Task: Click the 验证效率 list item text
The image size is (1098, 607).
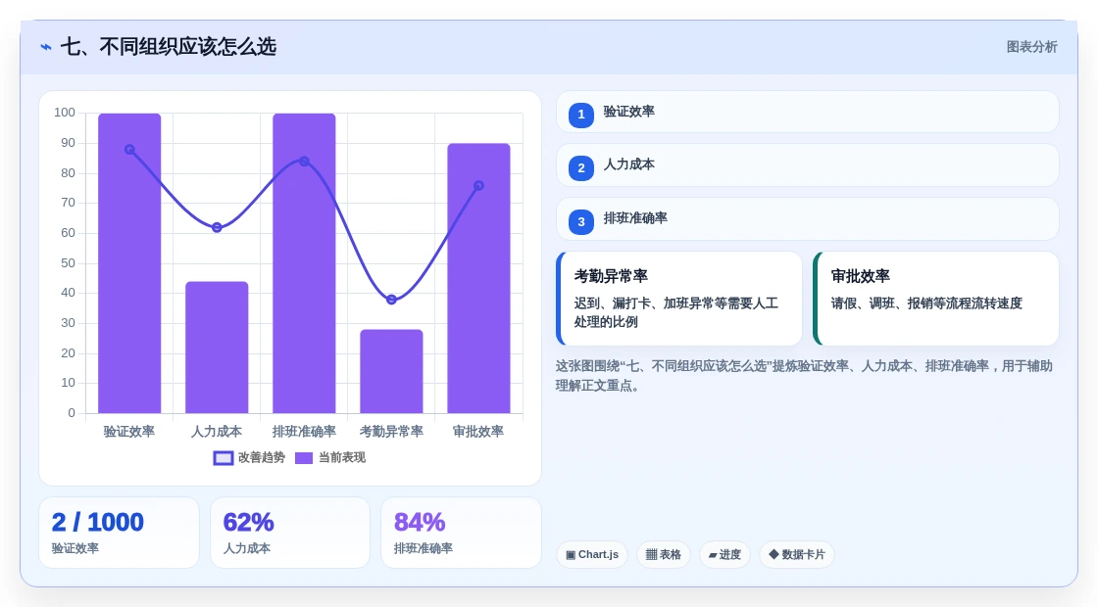Action: tap(628, 112)
